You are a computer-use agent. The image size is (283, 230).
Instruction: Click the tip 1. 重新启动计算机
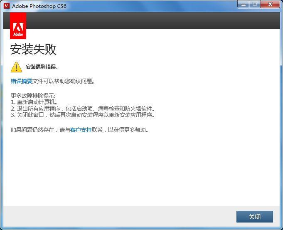pyautogui.click(x=34, y=102)
